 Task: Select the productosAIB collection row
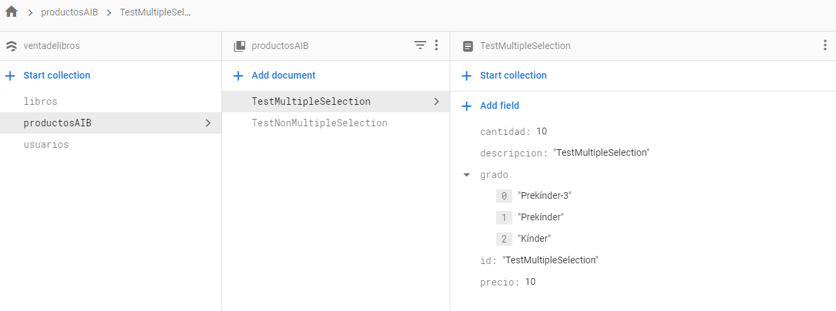tap(110, 123)
